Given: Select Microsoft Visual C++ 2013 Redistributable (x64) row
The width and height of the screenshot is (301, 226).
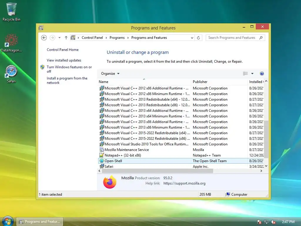Looking at the screenshot, I should pos(181,99).
